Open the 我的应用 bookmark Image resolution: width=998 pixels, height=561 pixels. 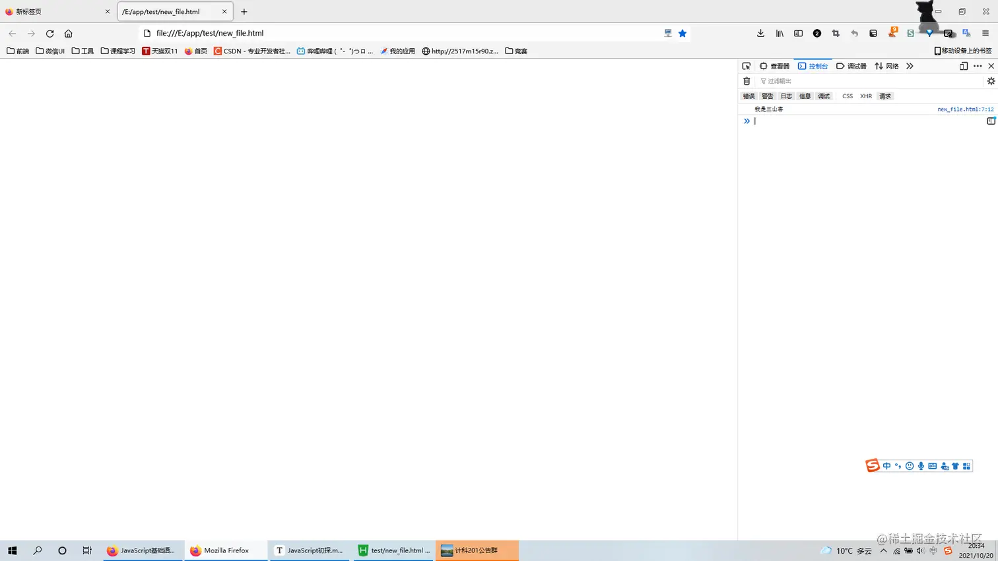point(397,51)
